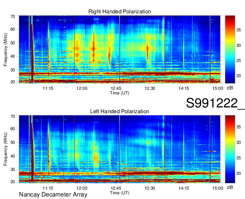The image size is (245, 199).
Task: Click the 12:45 tick of Right Handed plot
Action: (x=116, y=88)
